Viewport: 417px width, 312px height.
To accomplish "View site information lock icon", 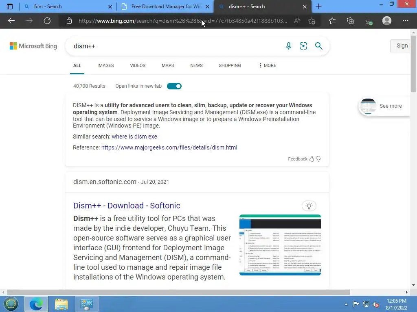I will (69, 21).
